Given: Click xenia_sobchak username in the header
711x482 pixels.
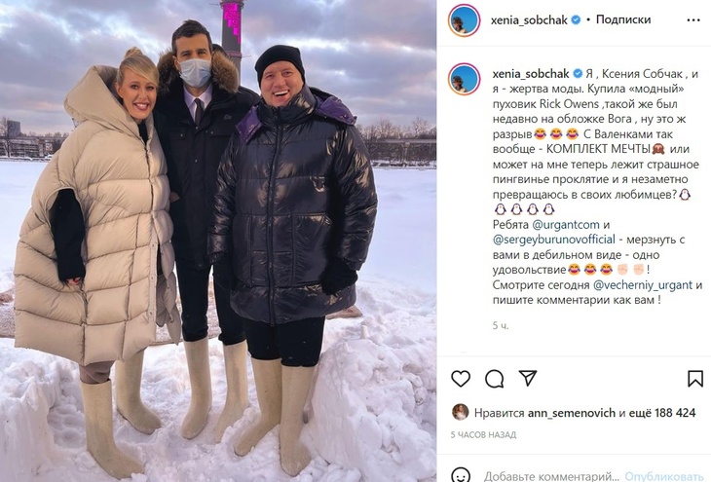Looking at the screenshot, I should [x=529, y=19].
